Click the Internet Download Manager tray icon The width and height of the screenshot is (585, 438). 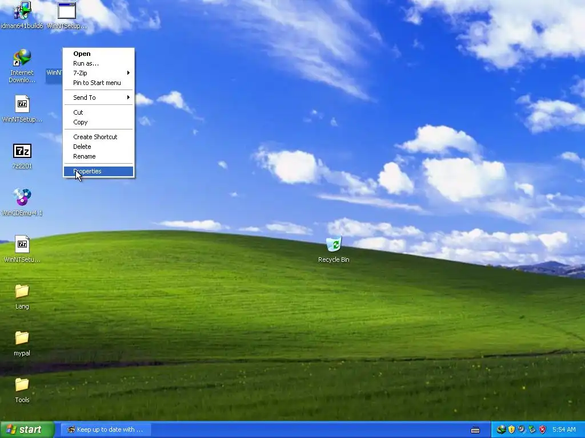point(501,429)
